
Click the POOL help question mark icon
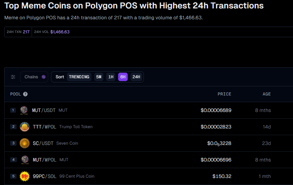25,94
